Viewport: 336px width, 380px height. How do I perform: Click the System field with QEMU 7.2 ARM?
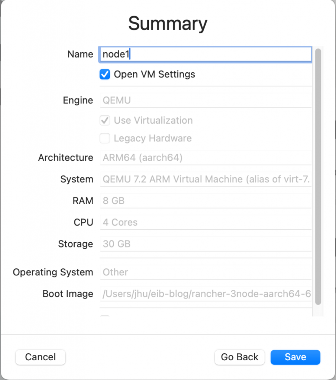205,179
